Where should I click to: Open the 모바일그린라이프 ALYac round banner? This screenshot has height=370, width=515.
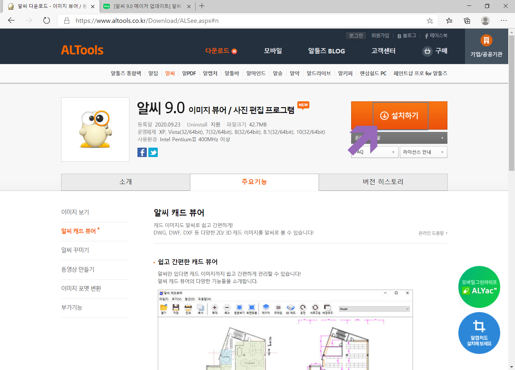479,287
